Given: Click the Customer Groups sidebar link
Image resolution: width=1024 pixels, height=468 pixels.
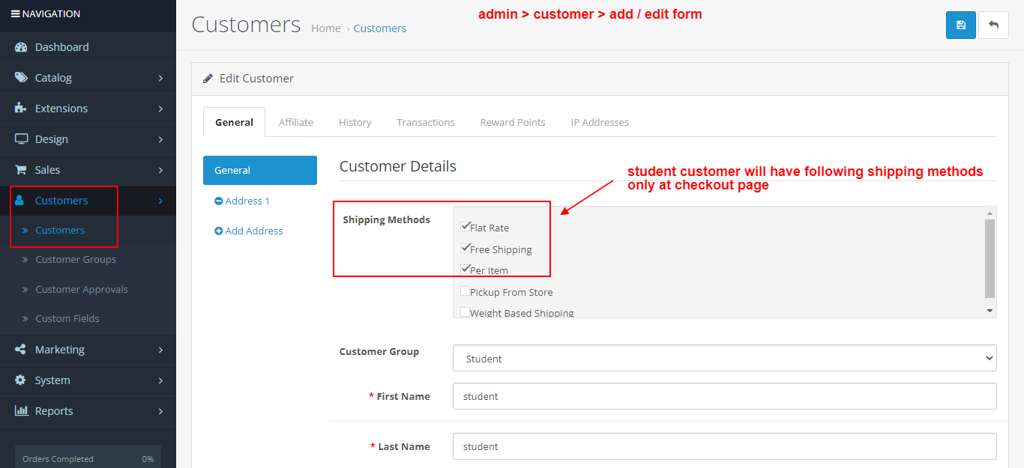Looking at the screenshot, I should [75, 259].
